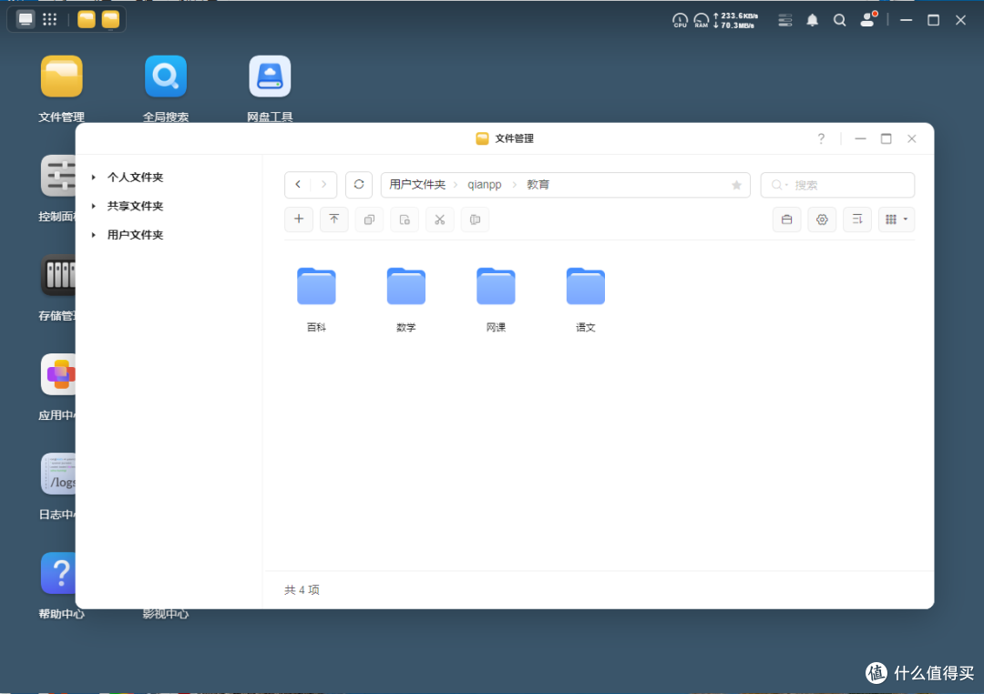This screenshot has width=984, height=694.
Task: Select 共享文件夹 in sidebar
Action: click(135, 206)
